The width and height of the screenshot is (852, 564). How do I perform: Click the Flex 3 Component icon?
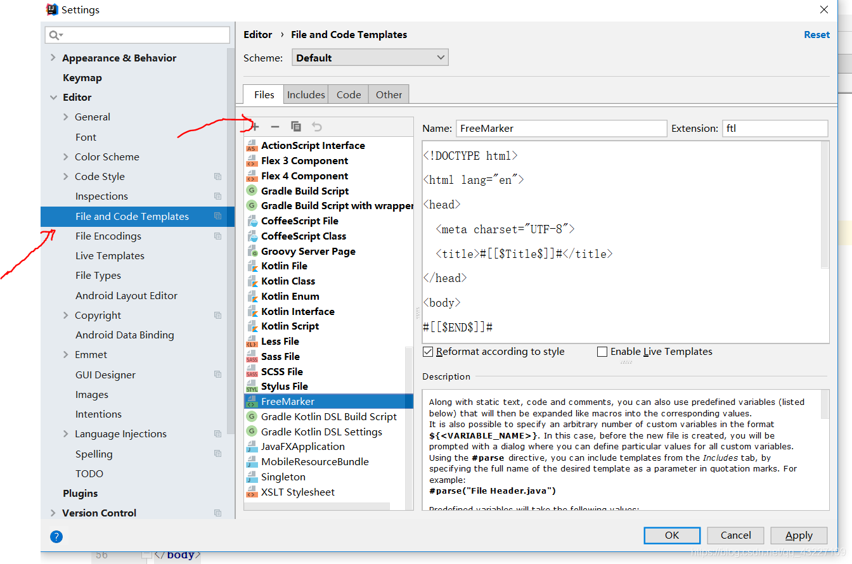[252, 161]
